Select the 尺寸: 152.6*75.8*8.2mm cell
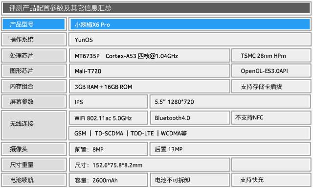 pyautogui.click(x=150, y=165)
